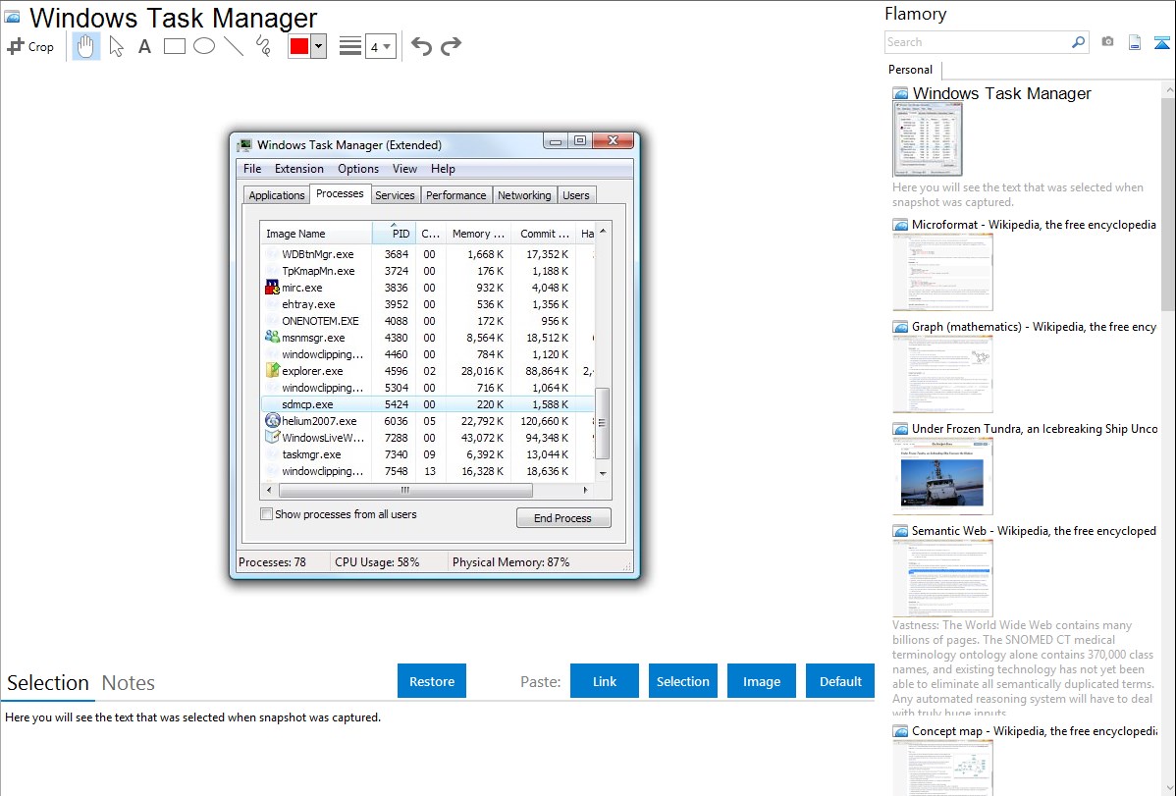Select the Crop tool
The width and height of the screenshot is (1176, 796).
click(x=30, y=46)
